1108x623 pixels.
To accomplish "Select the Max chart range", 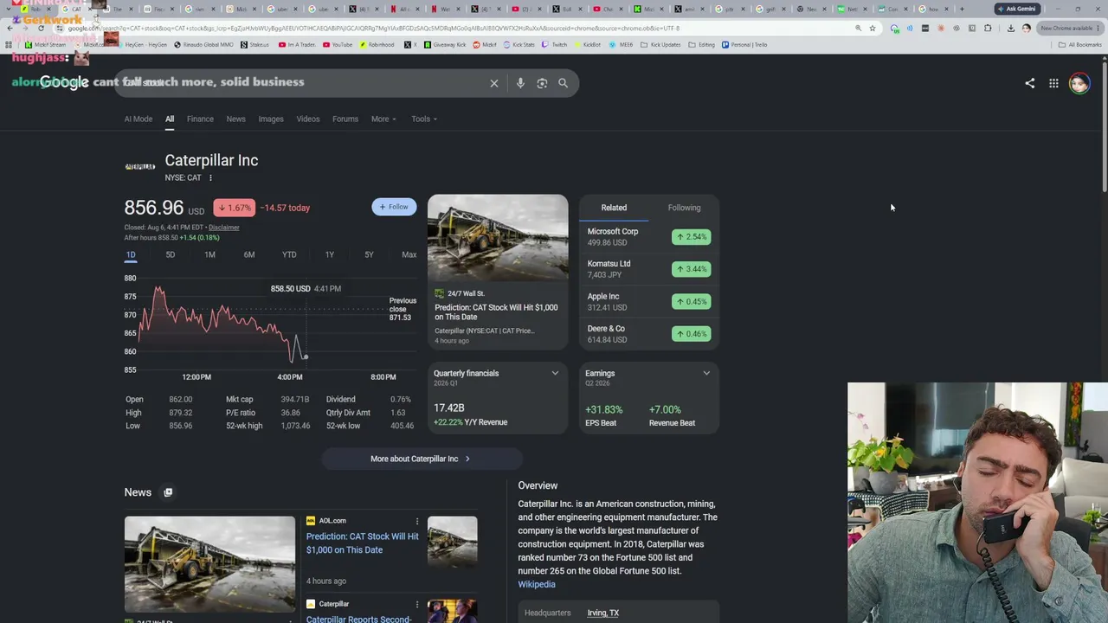I will click(409, 255).
